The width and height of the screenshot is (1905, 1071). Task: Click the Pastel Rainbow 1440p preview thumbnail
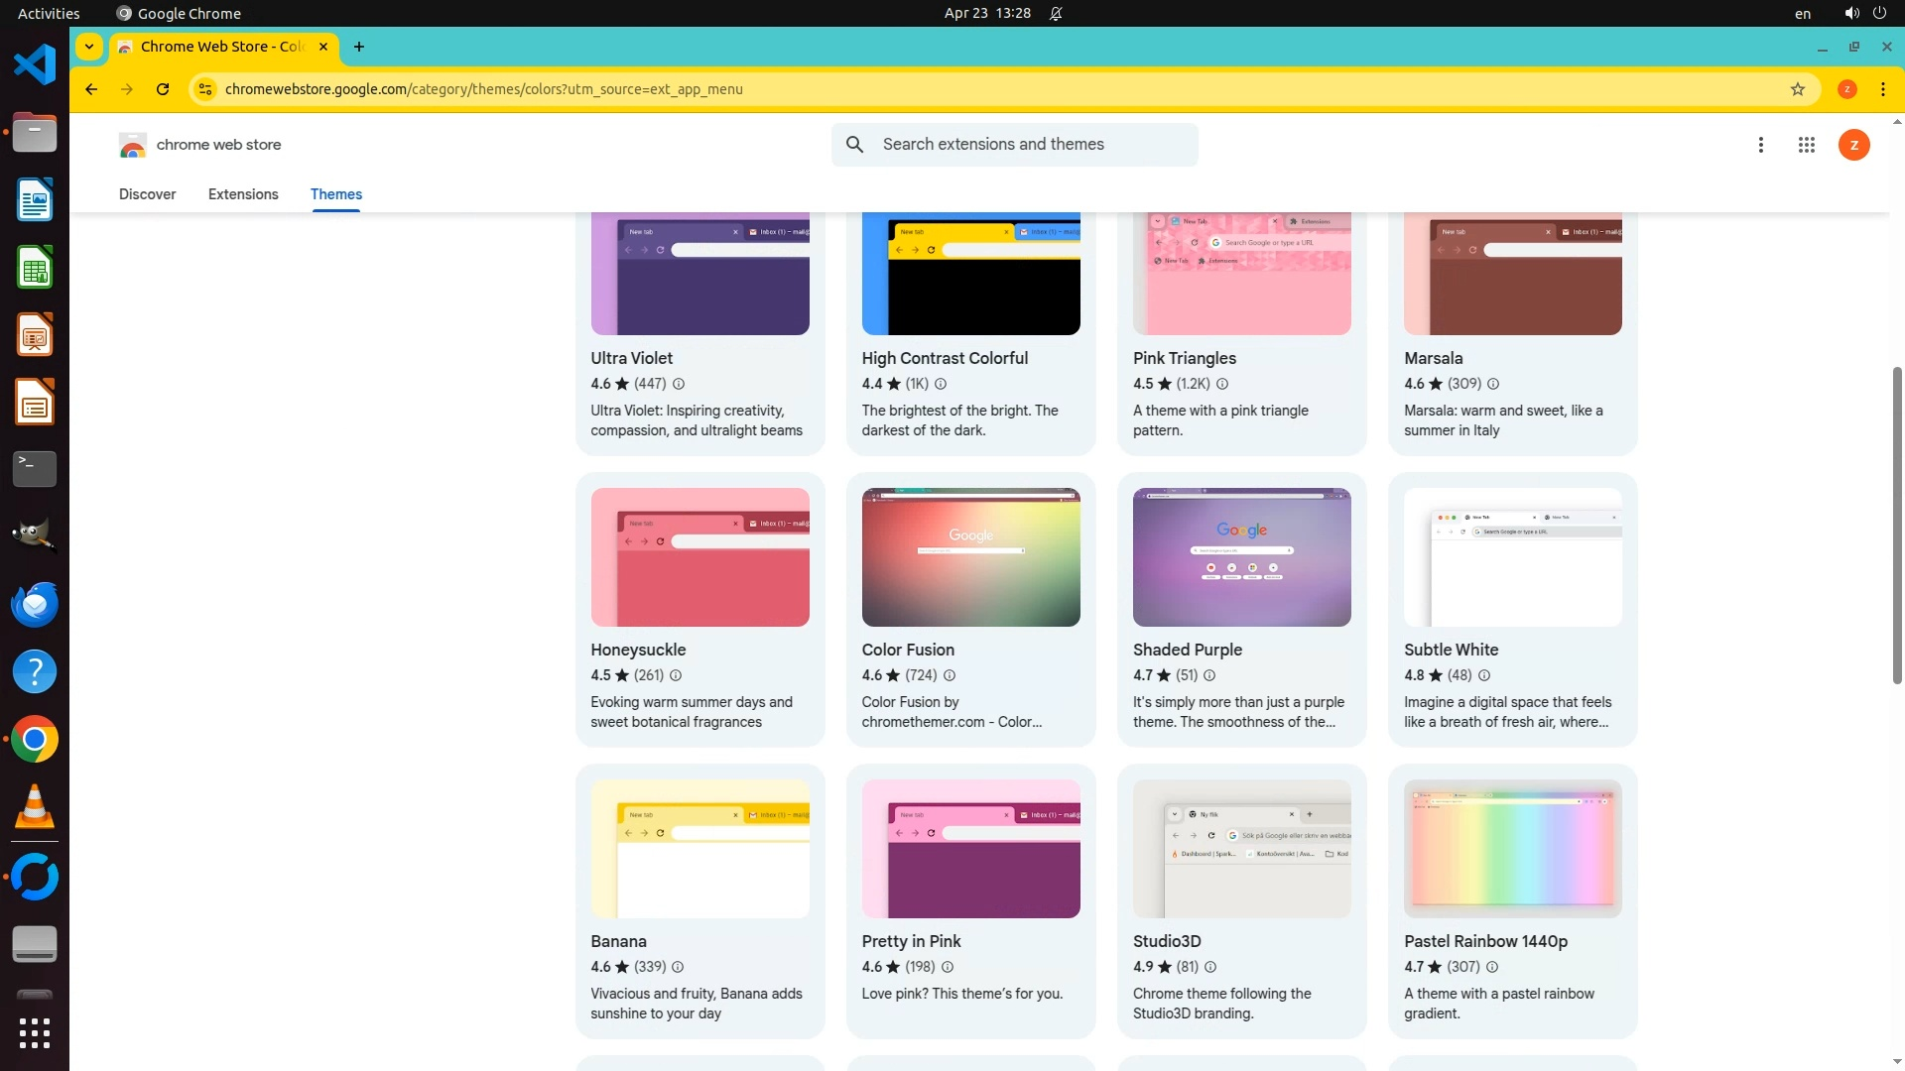pyautogui.click(x=1512, y=849)
